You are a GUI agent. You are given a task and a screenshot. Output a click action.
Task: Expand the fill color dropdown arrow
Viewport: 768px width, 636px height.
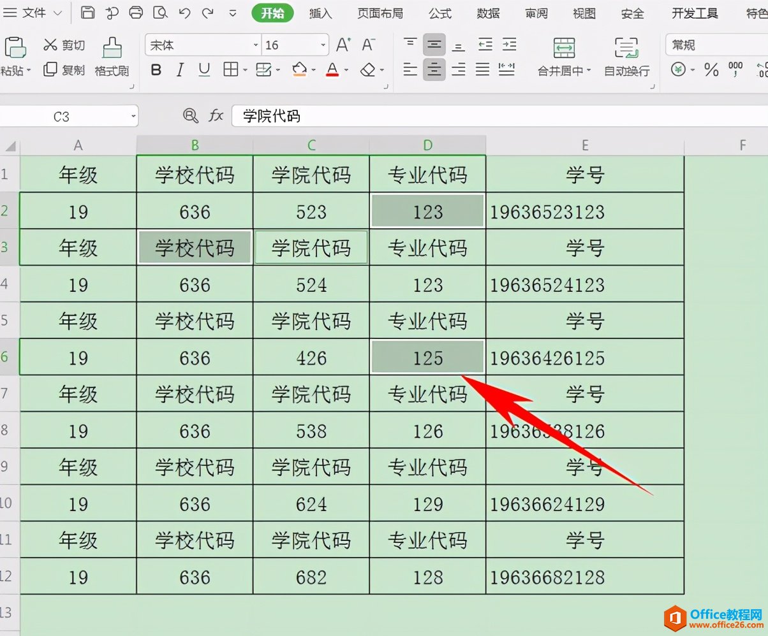point(313,70)
